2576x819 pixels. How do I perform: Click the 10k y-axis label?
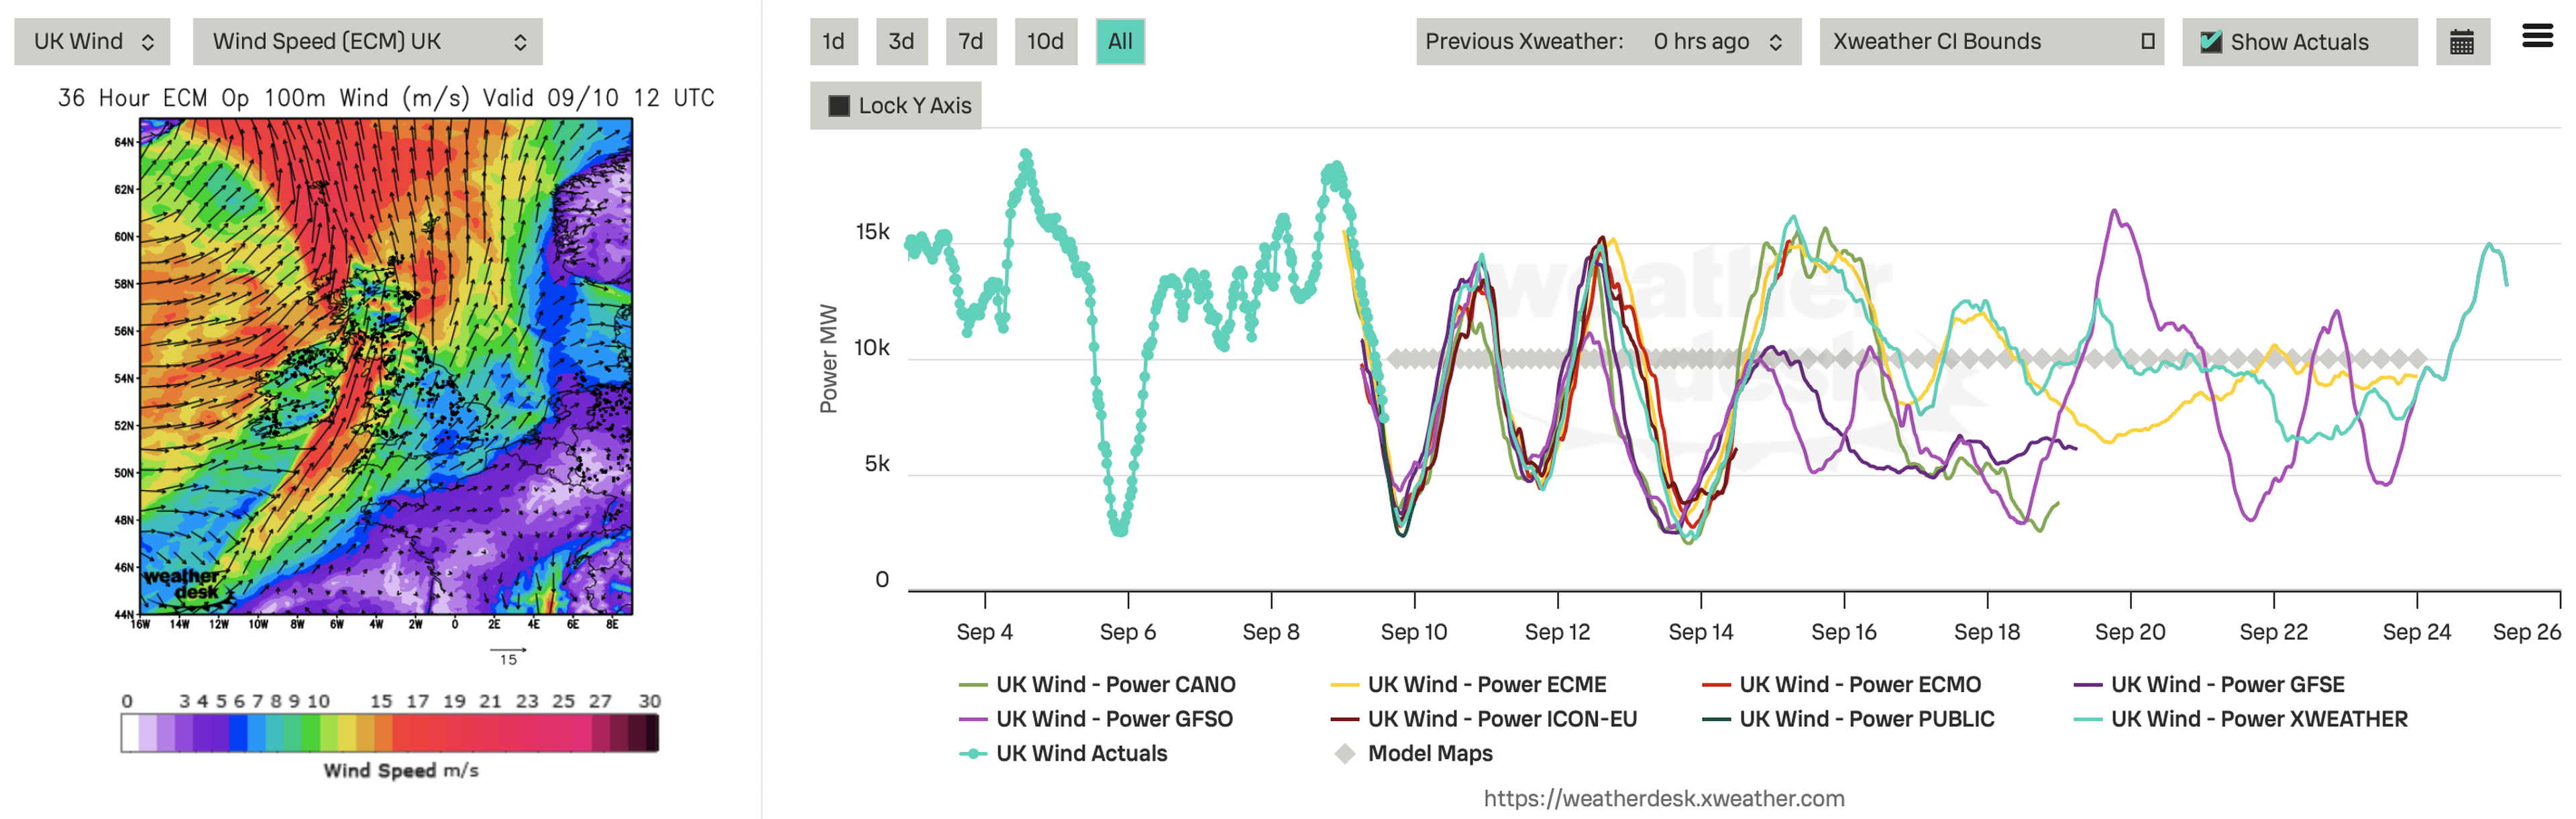[871, 348]
